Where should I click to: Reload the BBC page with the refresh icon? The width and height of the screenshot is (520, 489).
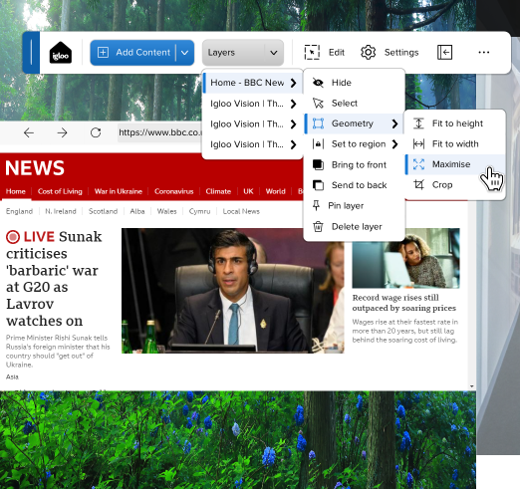click(96, 132)
